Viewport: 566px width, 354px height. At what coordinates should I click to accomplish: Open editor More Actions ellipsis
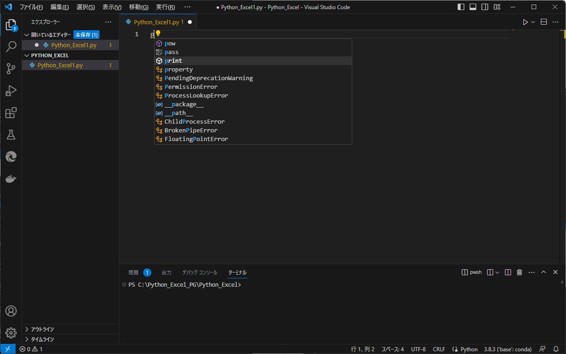pyautogui.click(x=555, y=22)
